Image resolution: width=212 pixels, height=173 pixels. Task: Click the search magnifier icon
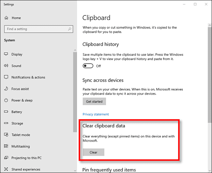tap(69, 29)
